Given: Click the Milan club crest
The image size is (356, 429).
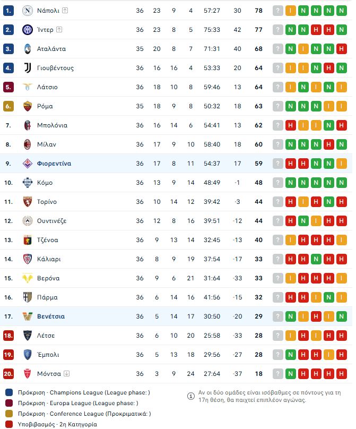Looking at the screenshot, I should click(x=28, y=144).
